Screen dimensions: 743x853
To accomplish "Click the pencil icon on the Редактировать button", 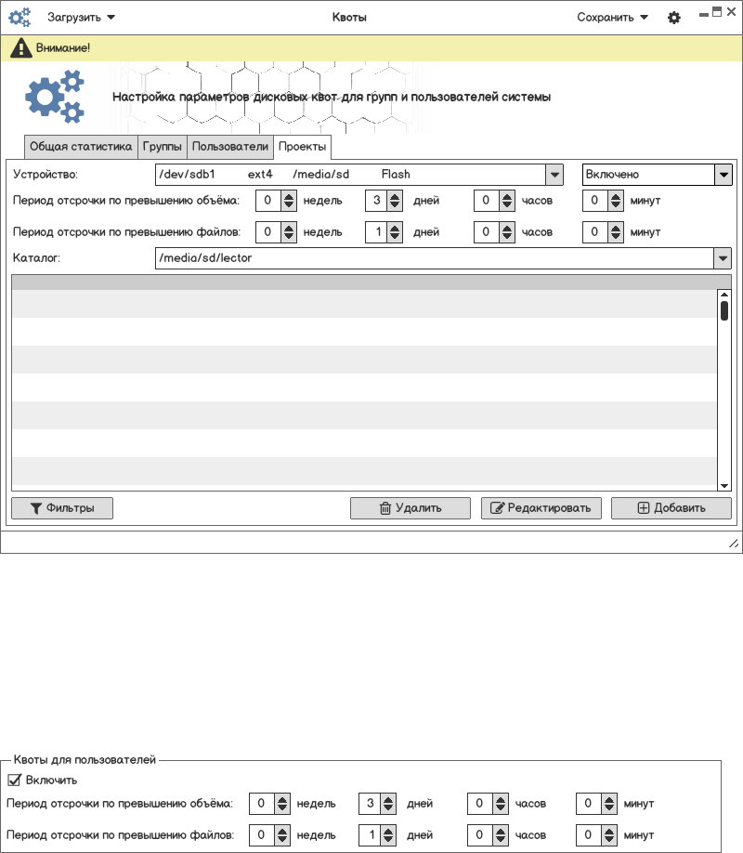I will 497,508.
